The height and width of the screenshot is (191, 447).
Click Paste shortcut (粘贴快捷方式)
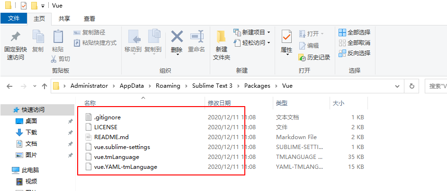point(95,43)
